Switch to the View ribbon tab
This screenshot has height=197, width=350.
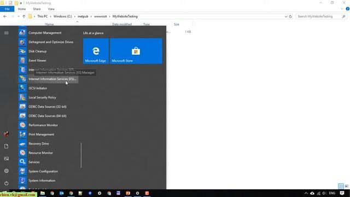click(x=51, y=9)
